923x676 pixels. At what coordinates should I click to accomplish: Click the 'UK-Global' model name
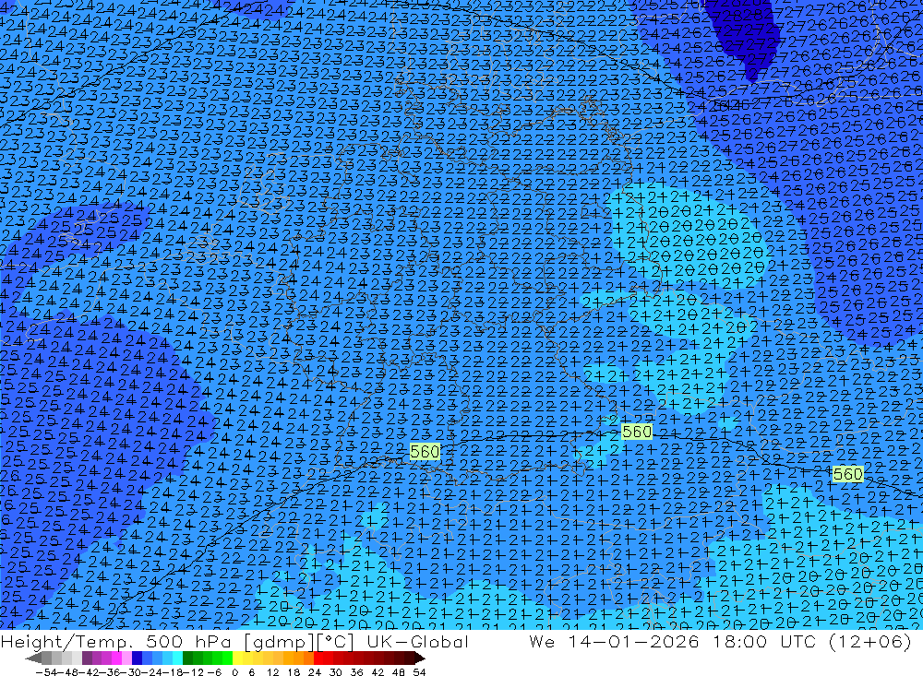417,641
